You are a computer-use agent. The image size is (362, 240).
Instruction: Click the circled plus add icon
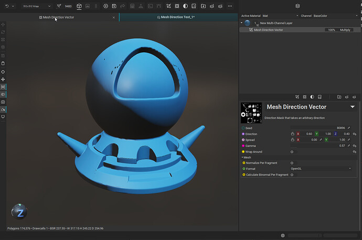105,6
